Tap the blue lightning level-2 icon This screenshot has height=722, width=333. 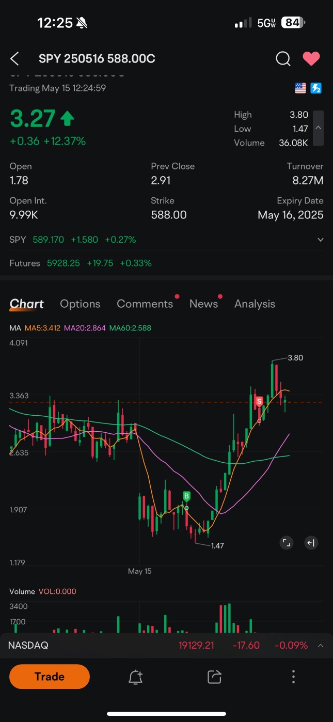(x=316, y=88)
